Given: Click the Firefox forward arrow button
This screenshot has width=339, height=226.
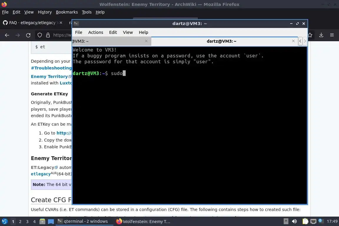Looking at the screenshot, I should pyautogui.click(x=18, y=35).
